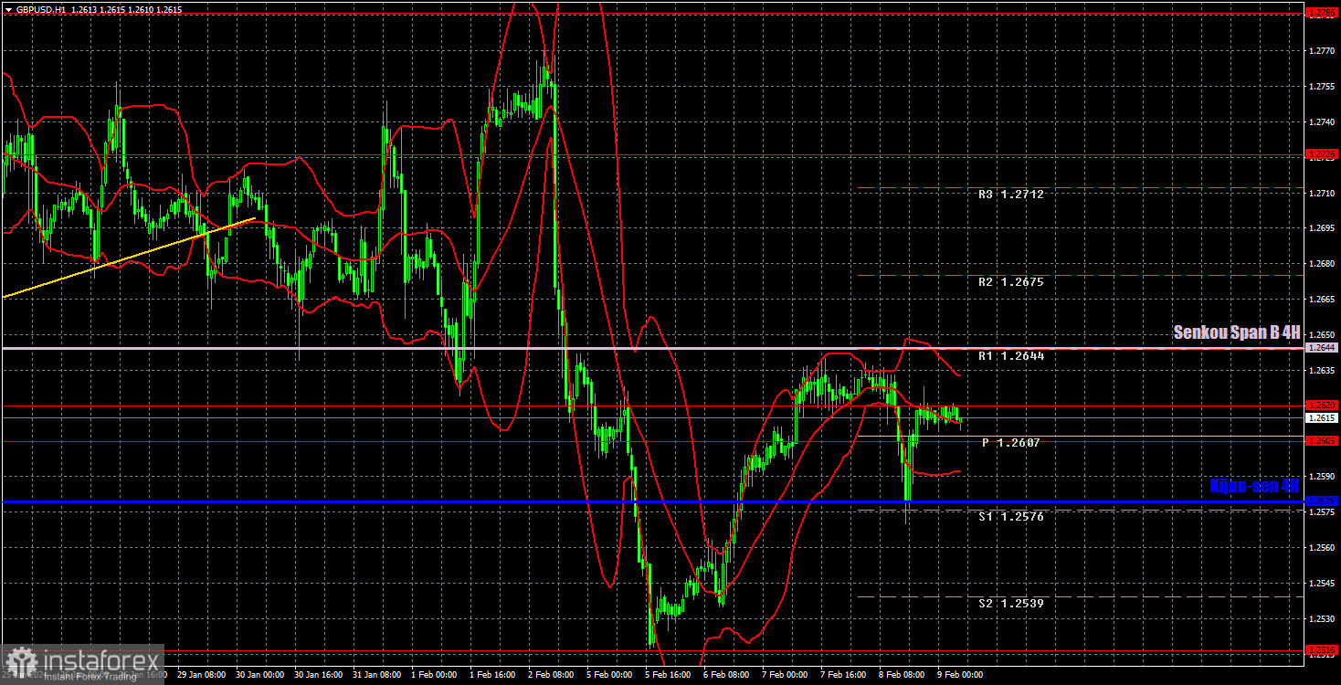Select the GBPUSD,H1 chart title
The height and width of the screenshot is (685, 1341).
coord(42,8)
